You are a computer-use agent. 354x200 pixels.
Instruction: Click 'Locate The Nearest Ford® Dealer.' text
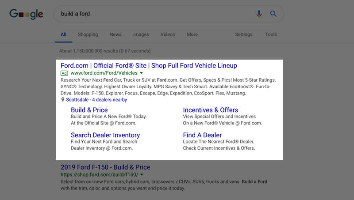click(219, 142)
